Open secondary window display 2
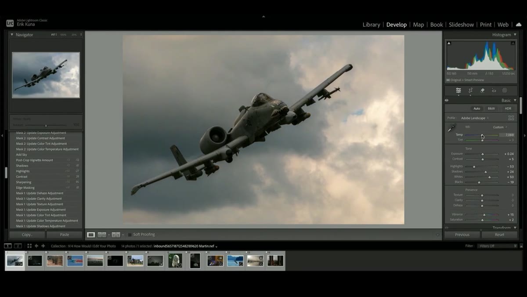 click(x=18, y=246)
